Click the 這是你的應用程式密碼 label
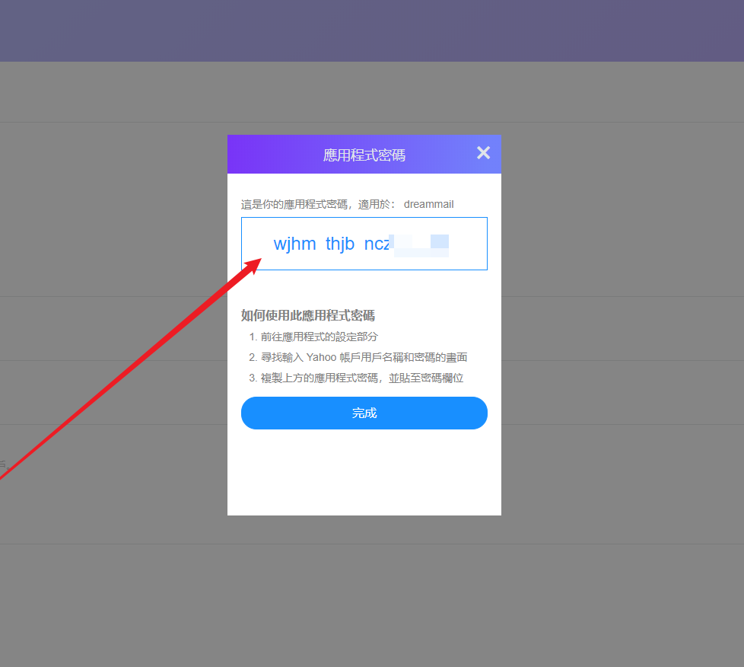 [x=319, y=204]
